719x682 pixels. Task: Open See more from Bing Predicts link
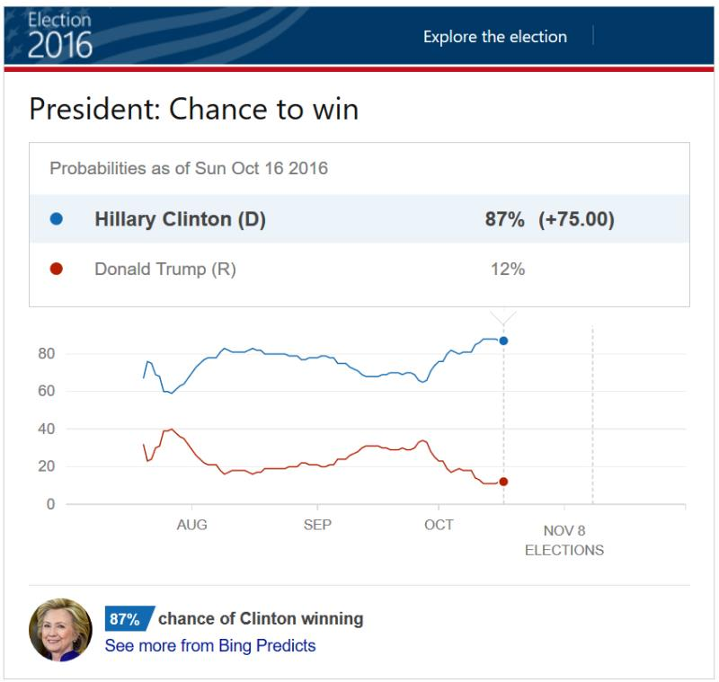[x=210, y=645]
